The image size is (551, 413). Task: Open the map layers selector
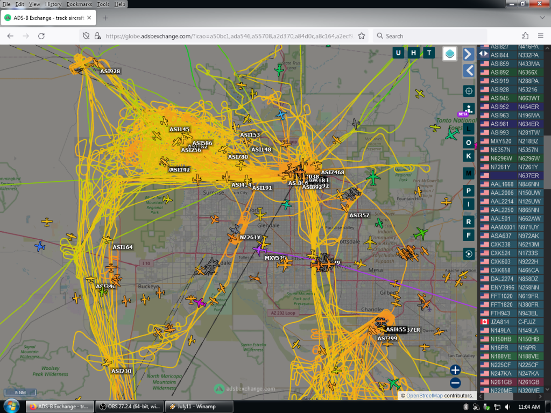450,54
